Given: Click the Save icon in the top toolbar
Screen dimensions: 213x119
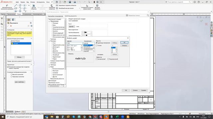Looking at the screenshot, I should [x=70, y=2].
